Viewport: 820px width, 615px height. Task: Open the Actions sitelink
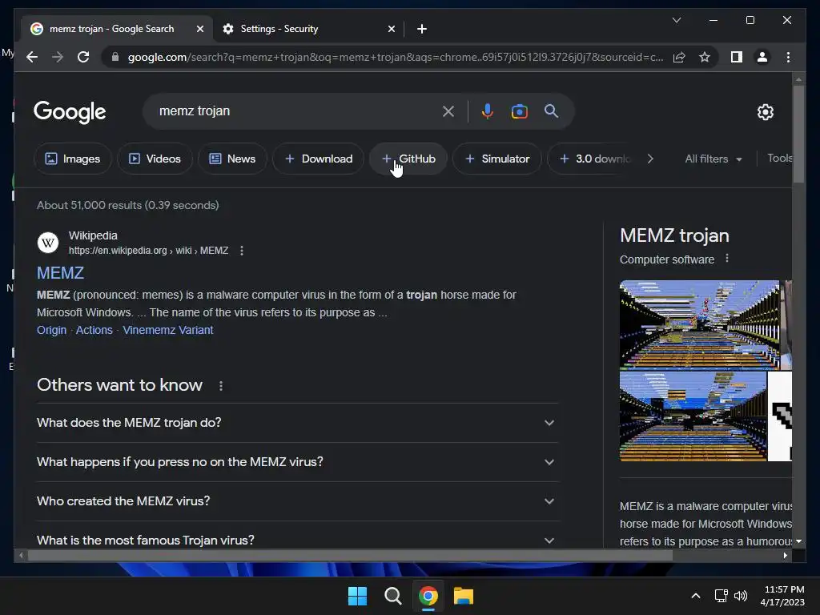94,330
